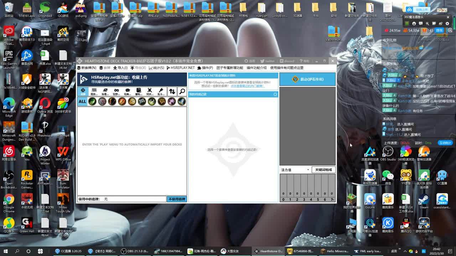Show ALL classes in deck filter

coord(82,102)
